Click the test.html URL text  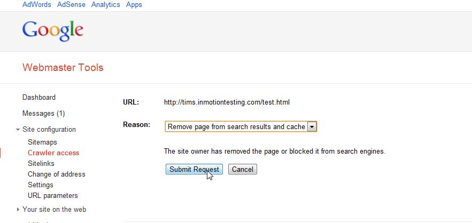click(227, 102)
